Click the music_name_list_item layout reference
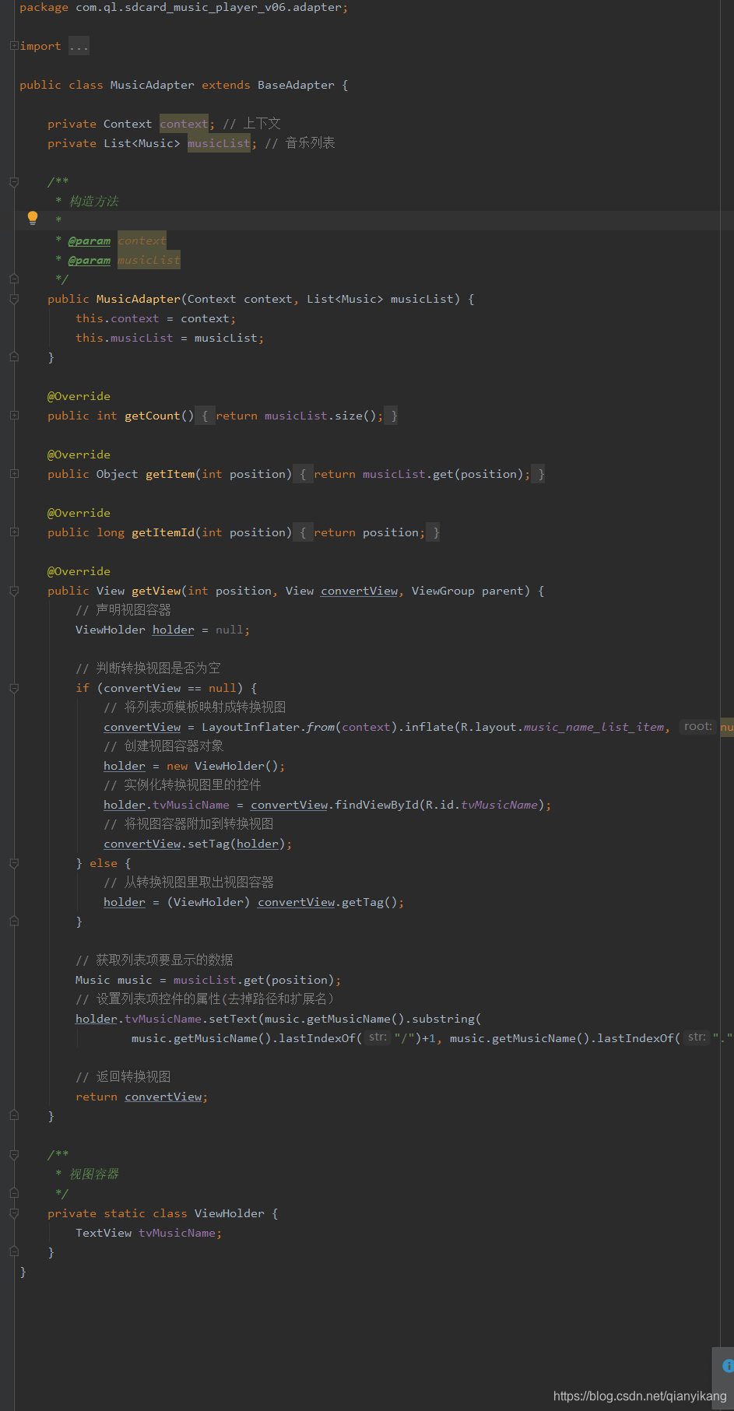Screen dimensions: 734x1411 [593, 727]
